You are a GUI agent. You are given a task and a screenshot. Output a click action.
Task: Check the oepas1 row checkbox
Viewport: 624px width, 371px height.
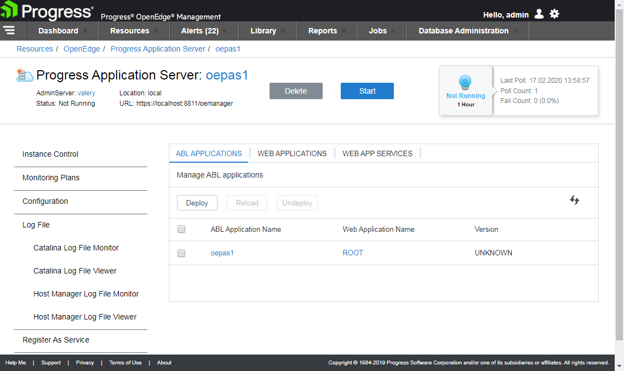point(181,253)
